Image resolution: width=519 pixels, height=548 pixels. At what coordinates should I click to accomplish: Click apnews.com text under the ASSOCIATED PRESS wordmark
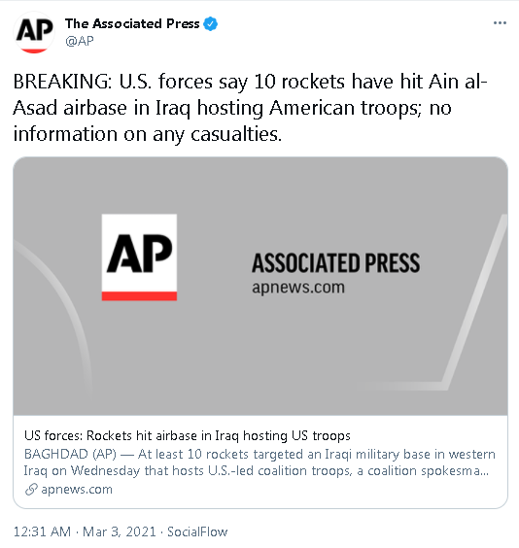(x=298, y=288)
